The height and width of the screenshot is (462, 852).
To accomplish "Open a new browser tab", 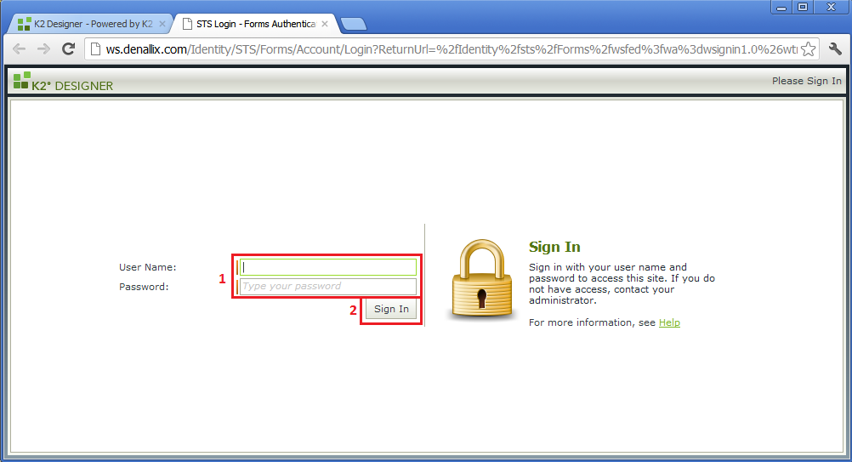I will point(353,24).
